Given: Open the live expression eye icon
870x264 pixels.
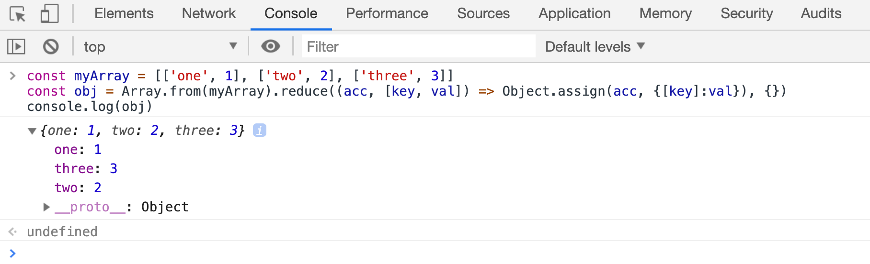Looking at the screenshot, I should pyautogui.click(x=271, y=46).
